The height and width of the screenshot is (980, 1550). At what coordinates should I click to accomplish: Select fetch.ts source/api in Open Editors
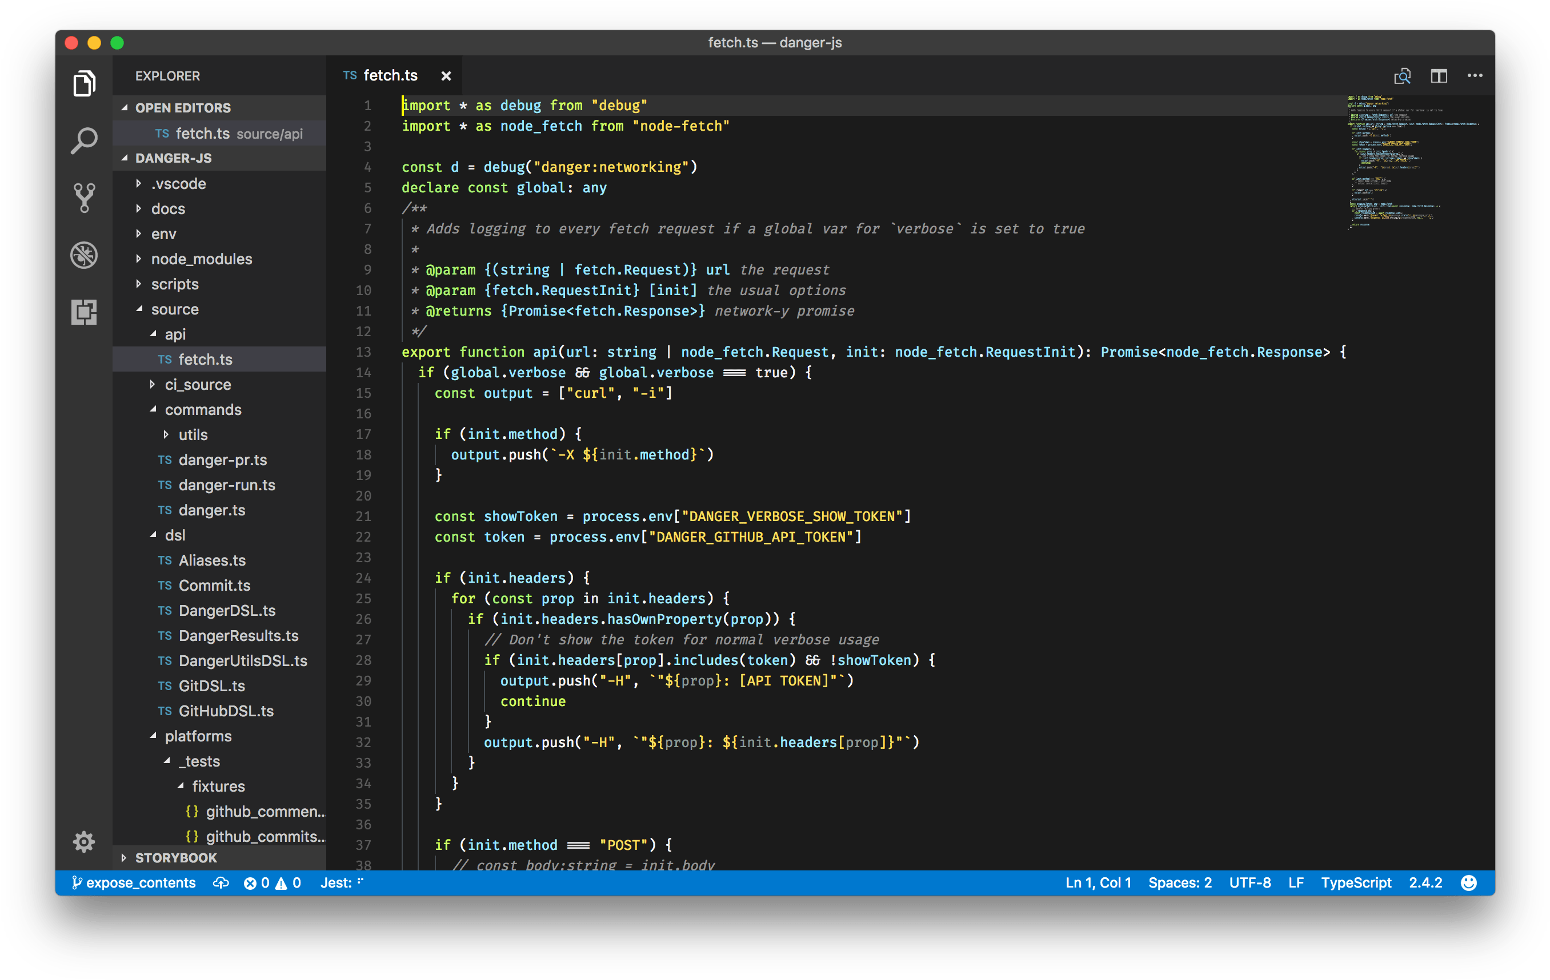pos(219,133)
